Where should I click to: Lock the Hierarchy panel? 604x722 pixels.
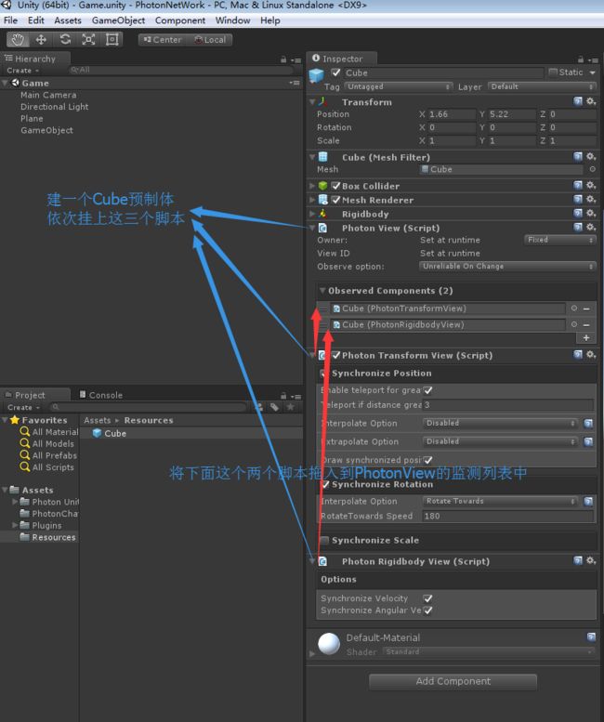[x=283, y=59]
